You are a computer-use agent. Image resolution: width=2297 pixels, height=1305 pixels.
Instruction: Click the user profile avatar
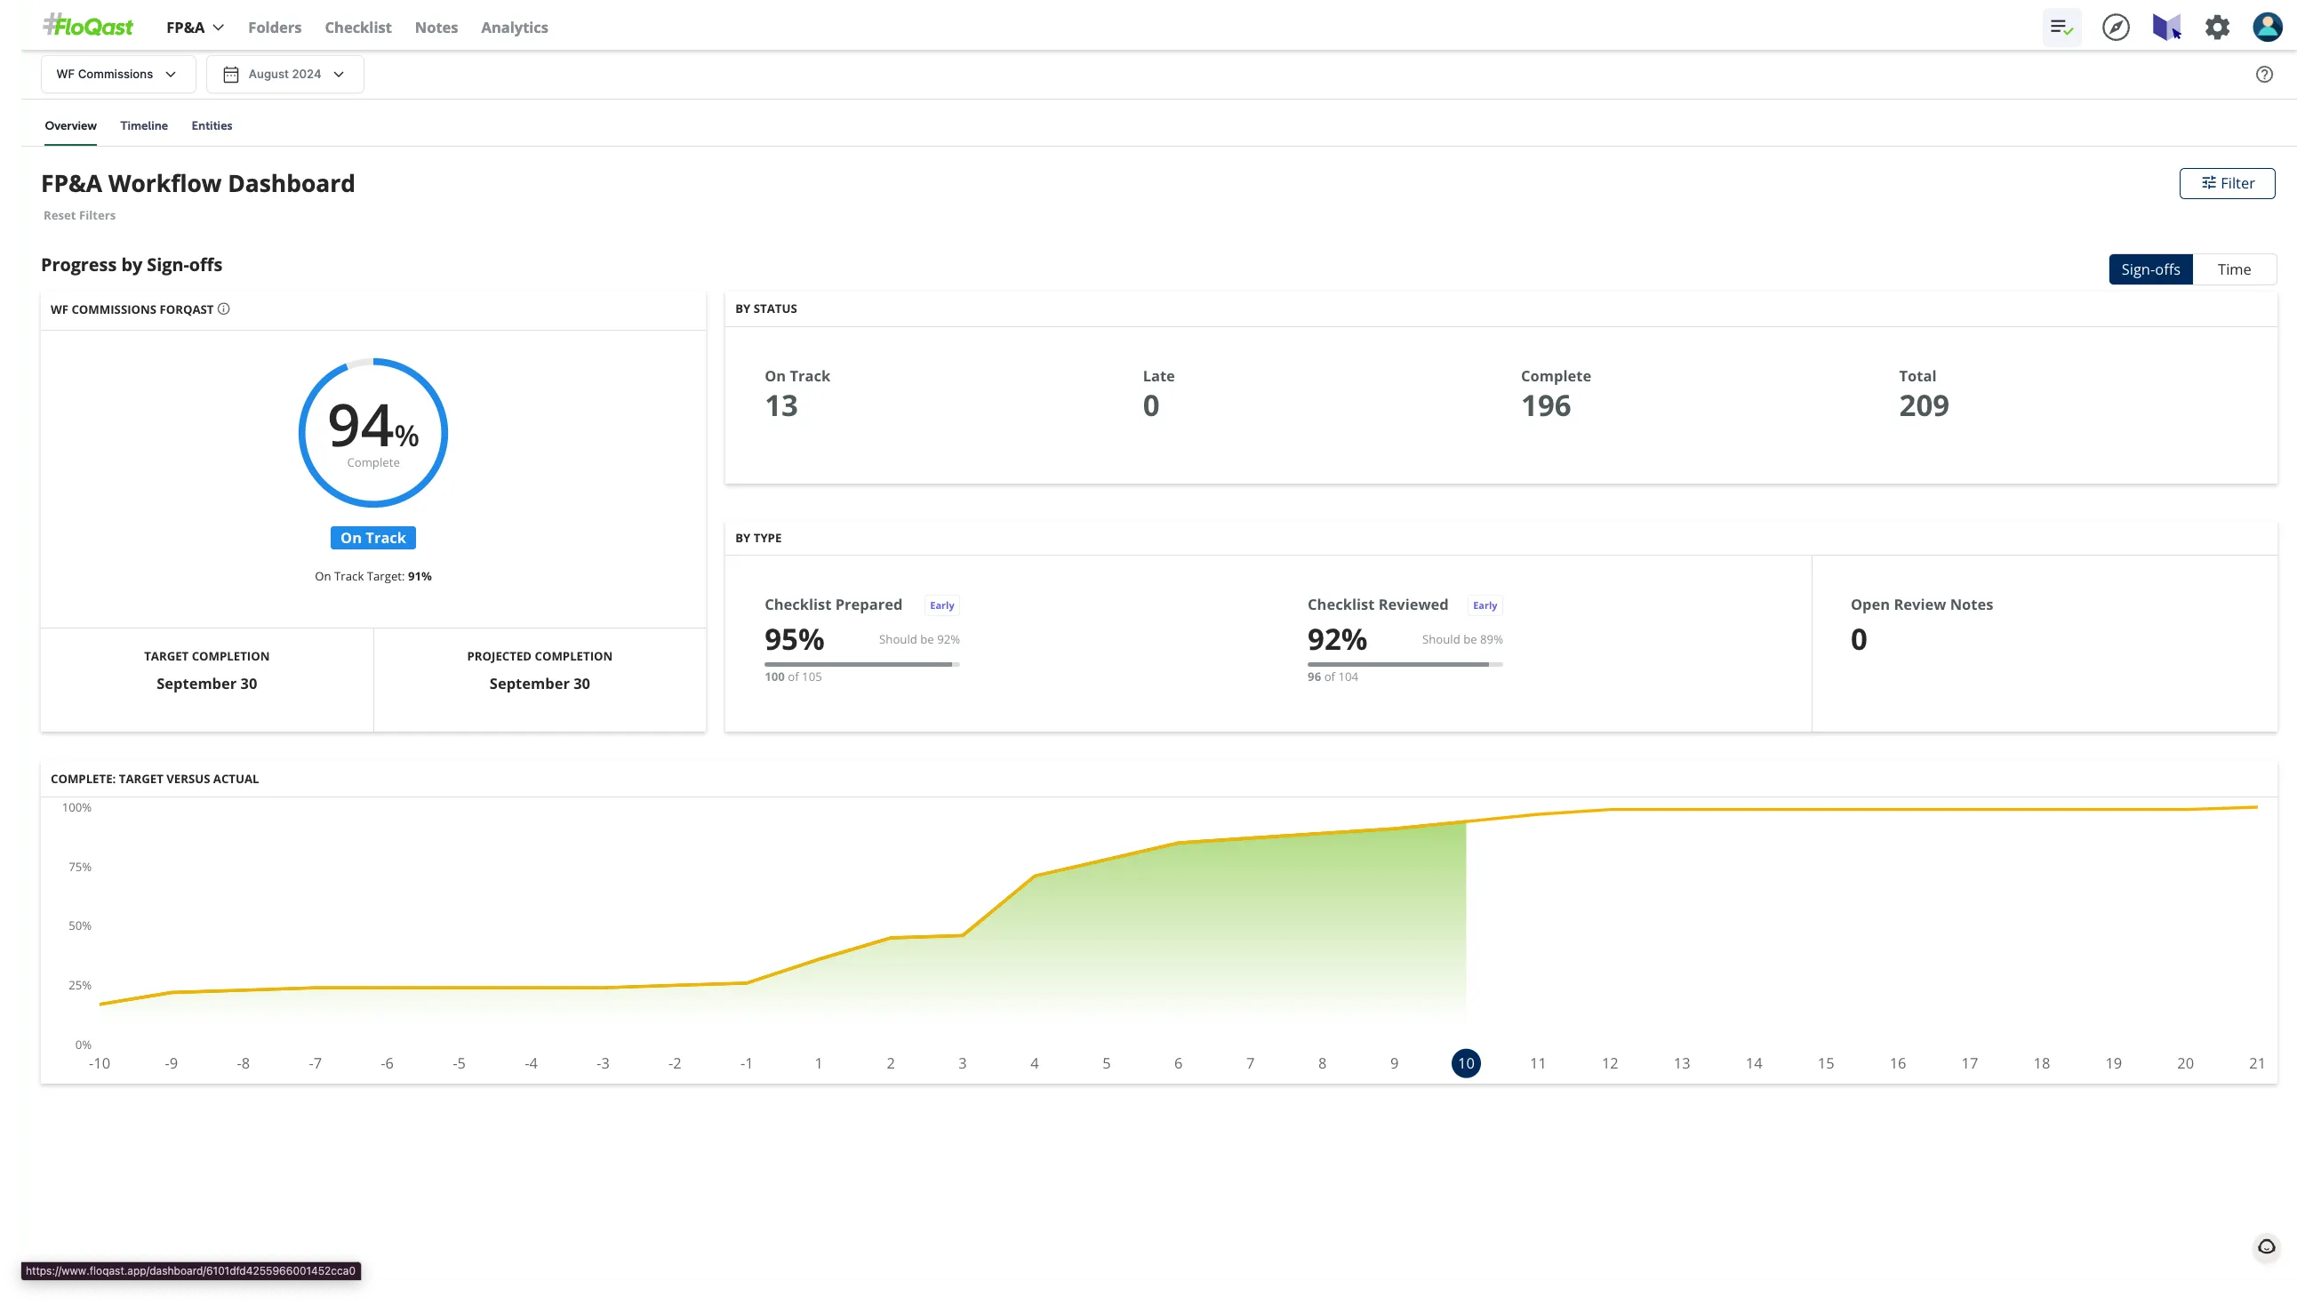point(2268,28)
